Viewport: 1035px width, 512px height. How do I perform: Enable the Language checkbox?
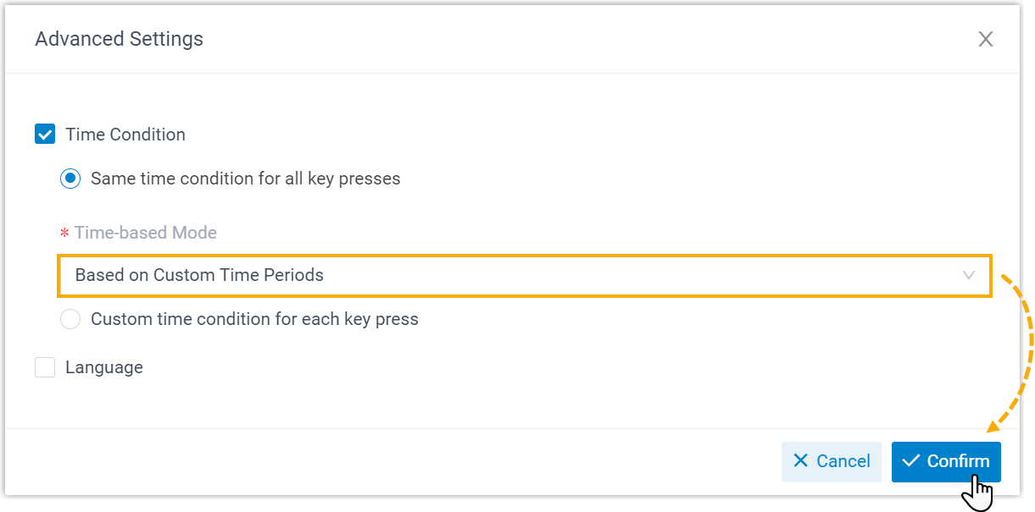44,366
